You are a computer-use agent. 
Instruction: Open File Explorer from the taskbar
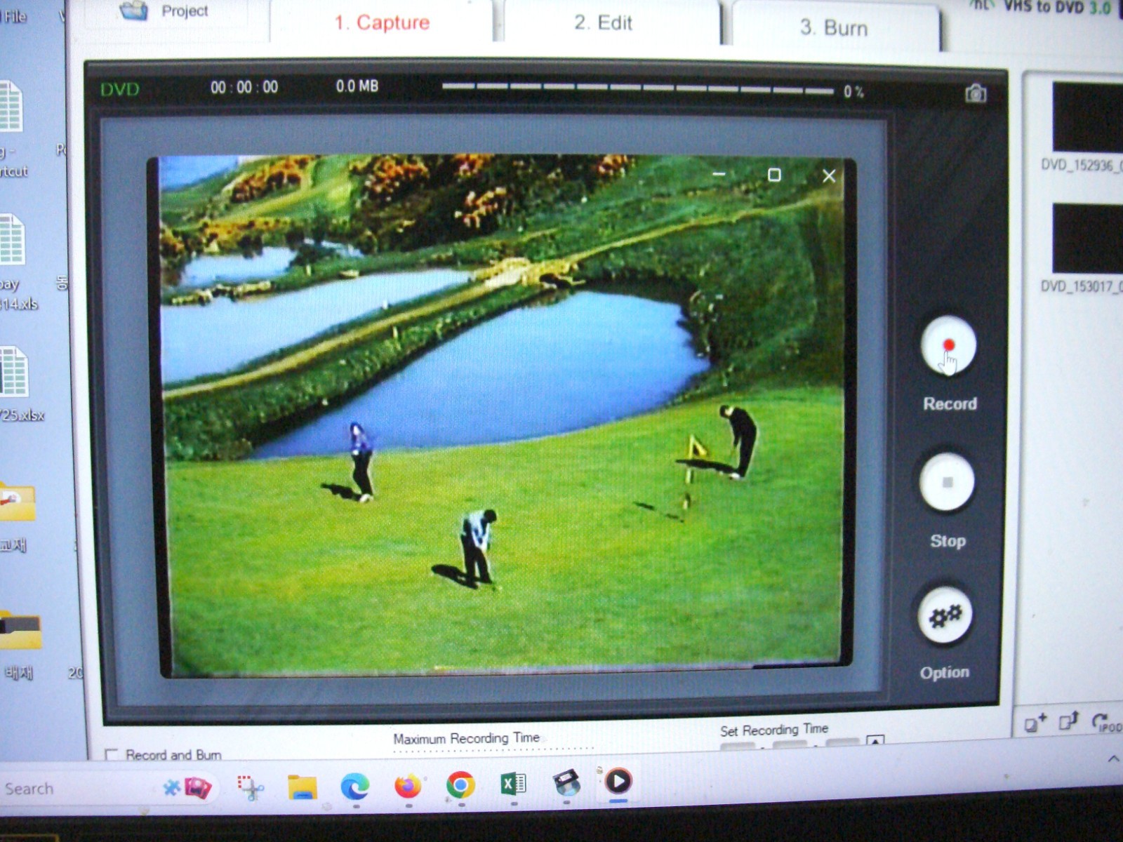303,787
